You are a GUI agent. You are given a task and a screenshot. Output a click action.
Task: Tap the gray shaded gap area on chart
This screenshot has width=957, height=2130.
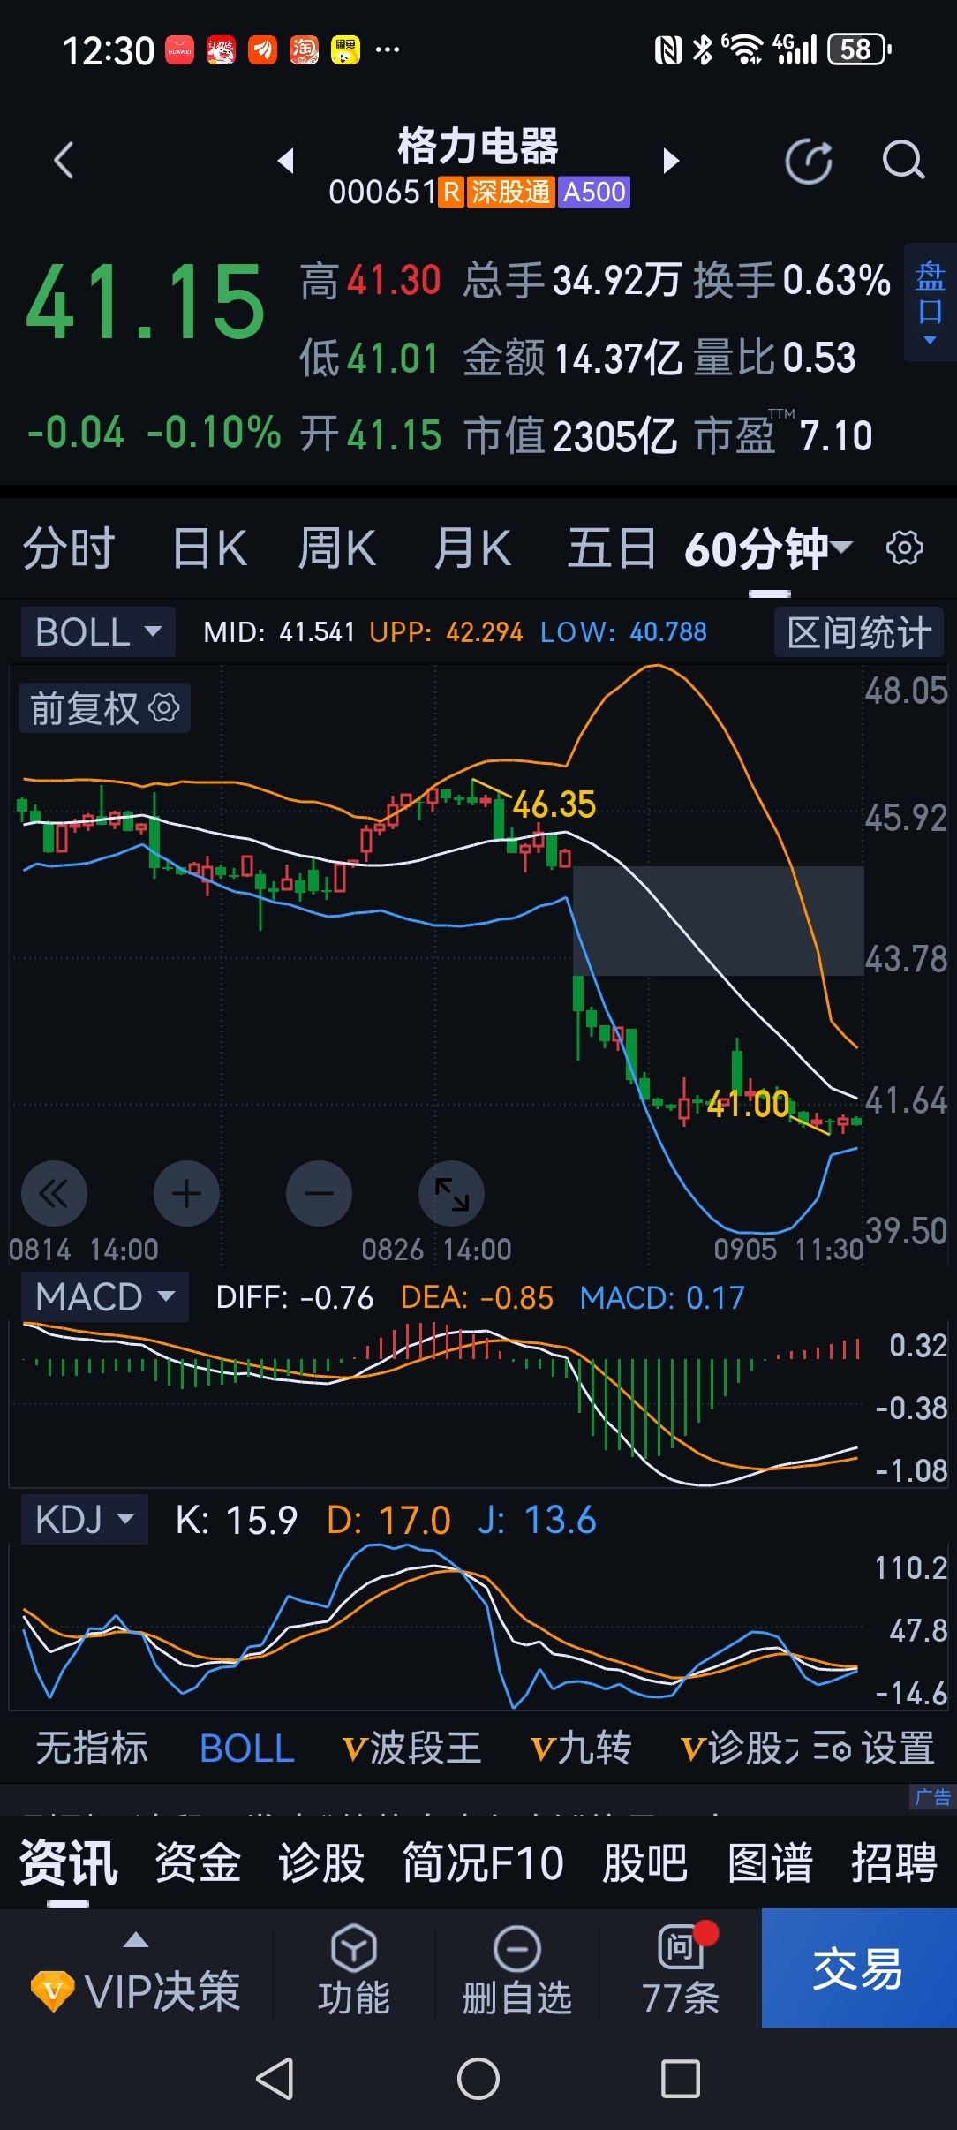pyautogui.click(x=719, y=921)
